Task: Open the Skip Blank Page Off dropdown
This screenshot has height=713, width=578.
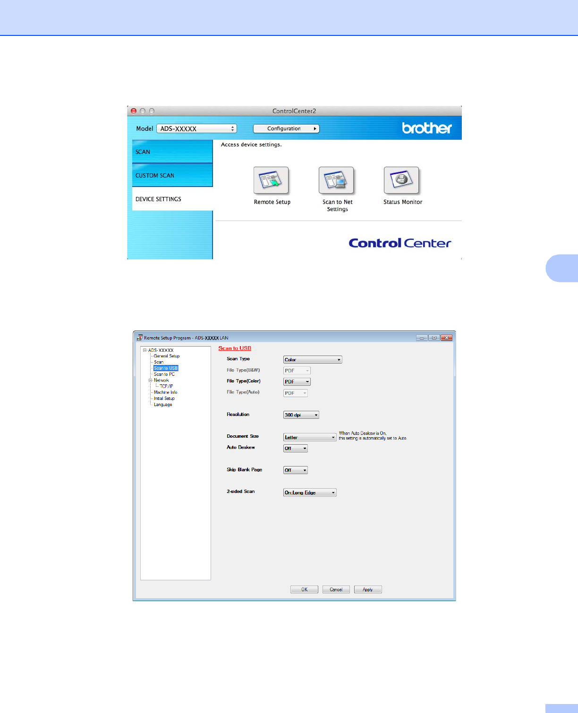Action: point(296,470)
